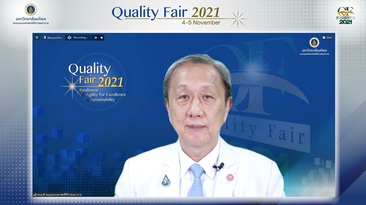The height and width of the screenshot is (205, 366).
Task: Pause the cloud recording
Action: 96,38
